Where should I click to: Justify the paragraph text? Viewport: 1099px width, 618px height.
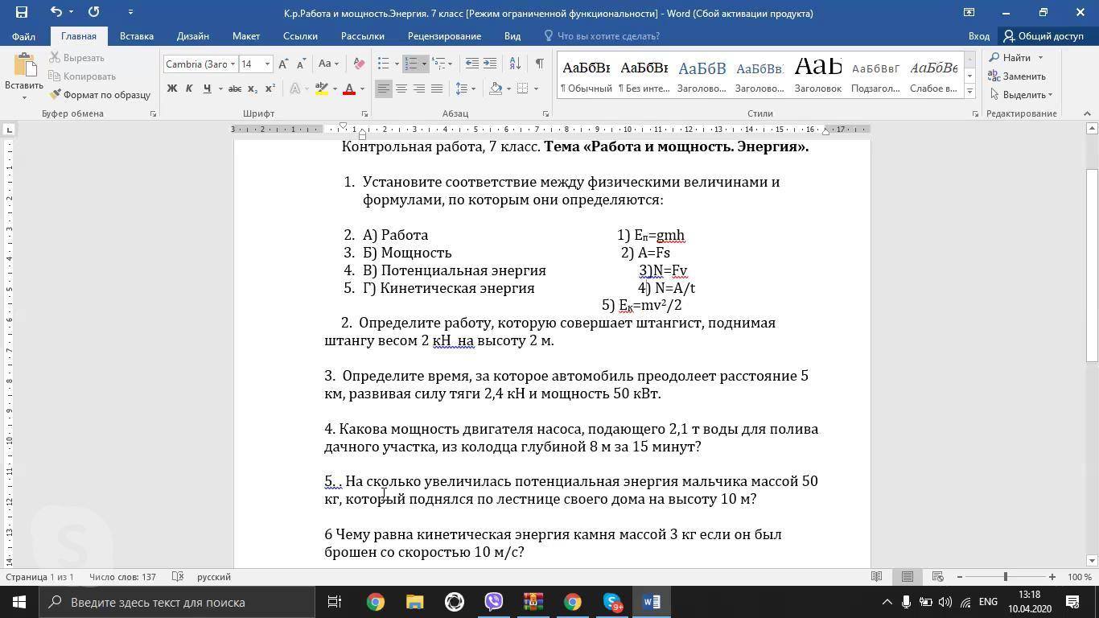coord(437,89)
